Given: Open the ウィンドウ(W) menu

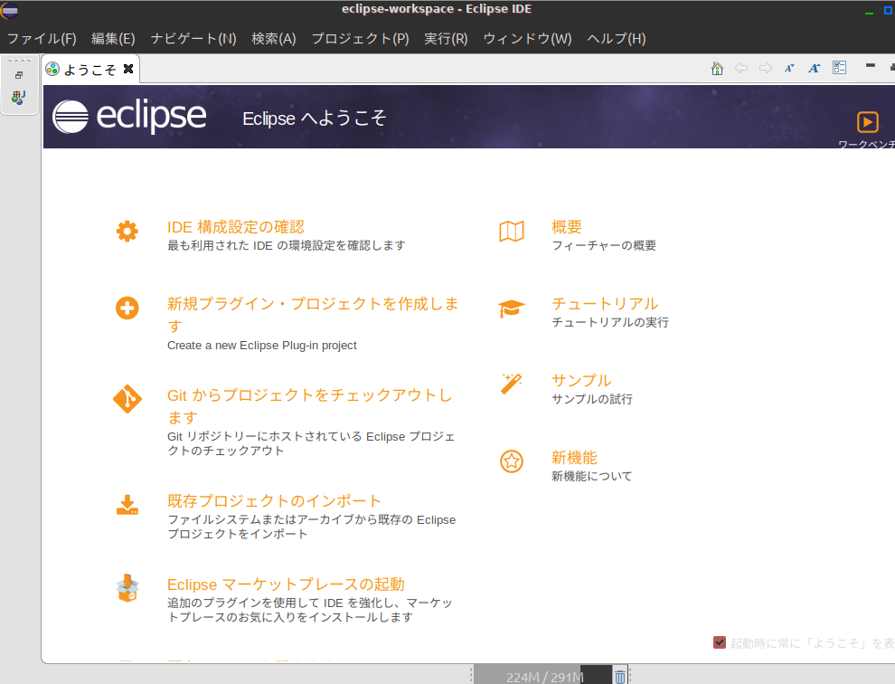Looking at the screenshot, I should point(527,38).
